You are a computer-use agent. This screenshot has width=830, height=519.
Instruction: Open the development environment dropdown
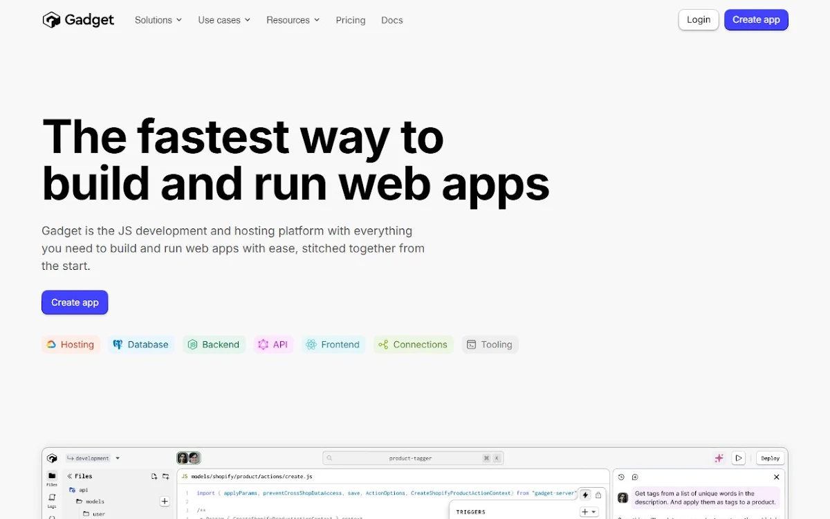93,458
